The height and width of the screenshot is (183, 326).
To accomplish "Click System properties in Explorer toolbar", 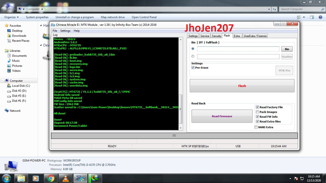I will tap(37, 17).
